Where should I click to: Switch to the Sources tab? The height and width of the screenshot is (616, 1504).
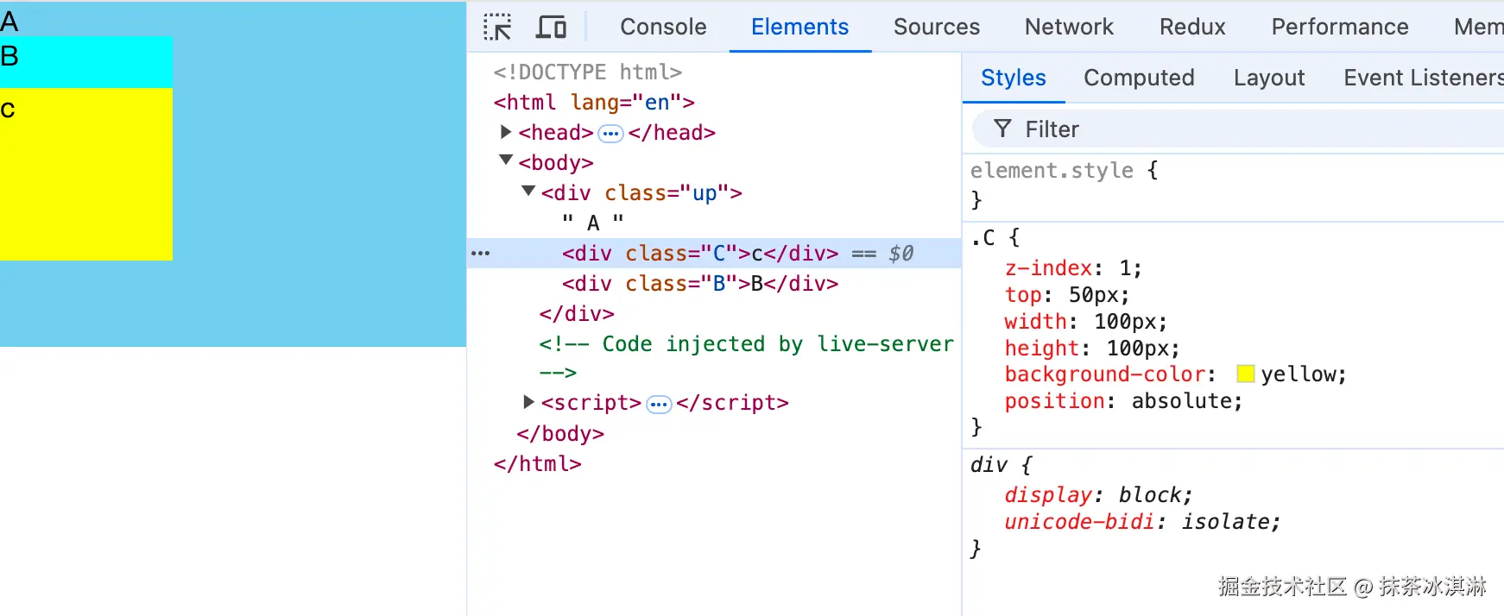pos(937,27)
